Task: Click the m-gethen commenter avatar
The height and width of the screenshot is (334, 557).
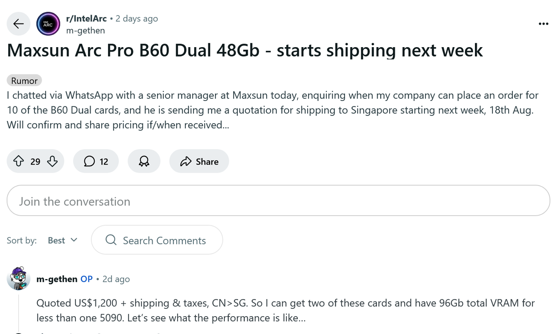Action: pyautogui.click(x=19, y=278)
